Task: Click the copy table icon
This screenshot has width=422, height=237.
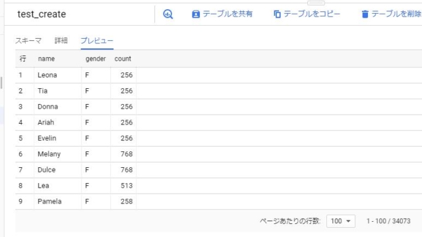Action: click(x=277, y=14)
